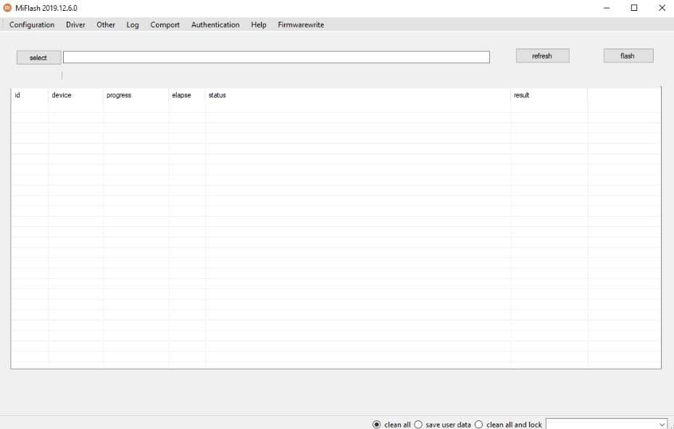Maximize the MiFlash window
The height and width of the screenshot is (429, 674).
(x=634, y=8)
